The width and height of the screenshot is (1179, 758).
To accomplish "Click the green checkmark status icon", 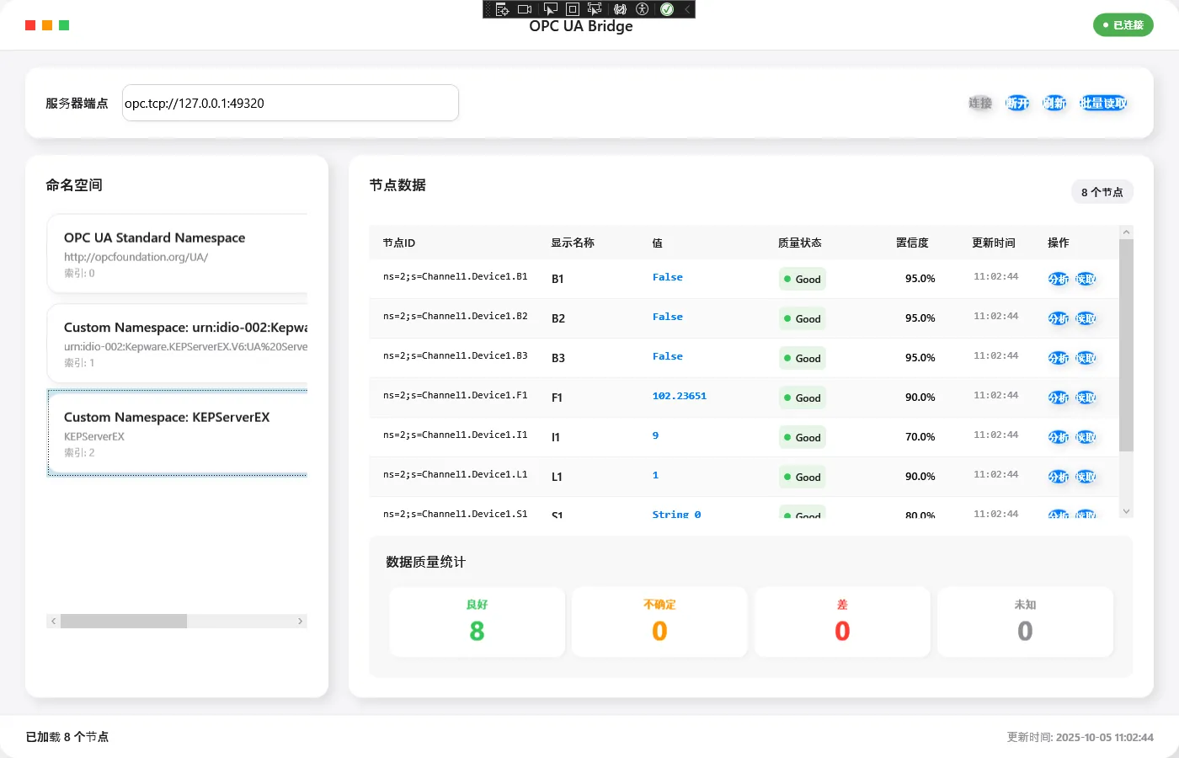I will tap(667, 9).
